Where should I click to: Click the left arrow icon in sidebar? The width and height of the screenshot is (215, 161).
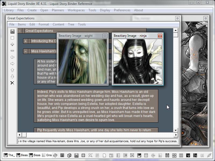tap(12, 57)
